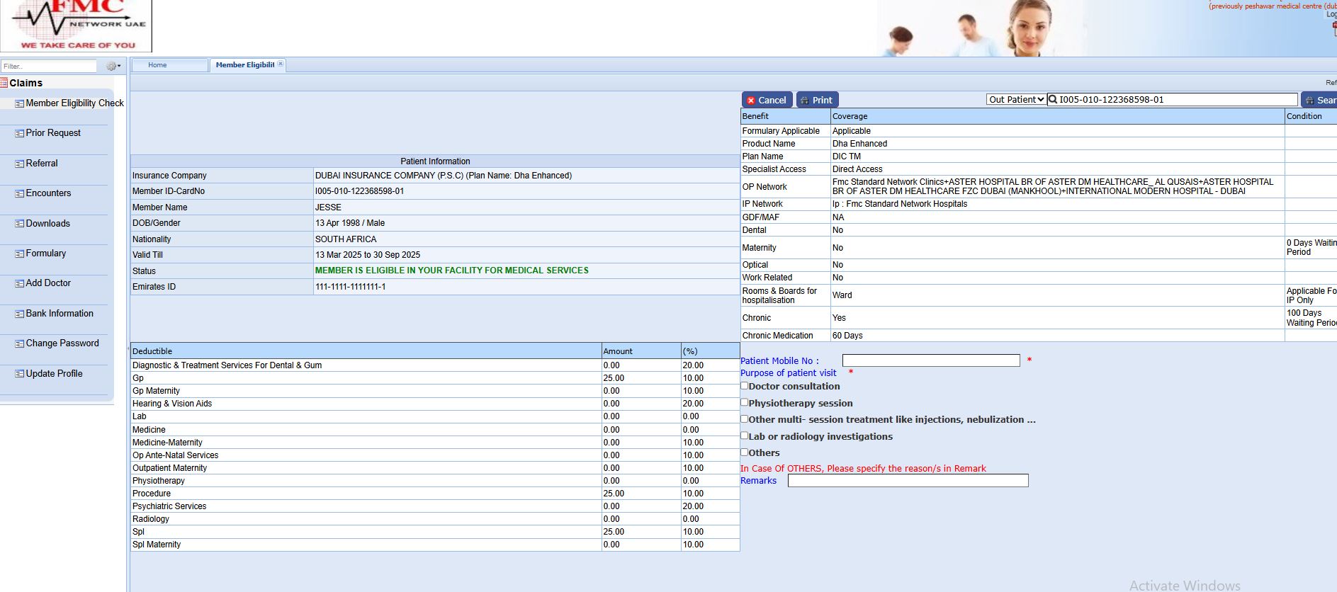
Task: Click the Bank Information sidebar icon
Action: [x=19, y=314]
